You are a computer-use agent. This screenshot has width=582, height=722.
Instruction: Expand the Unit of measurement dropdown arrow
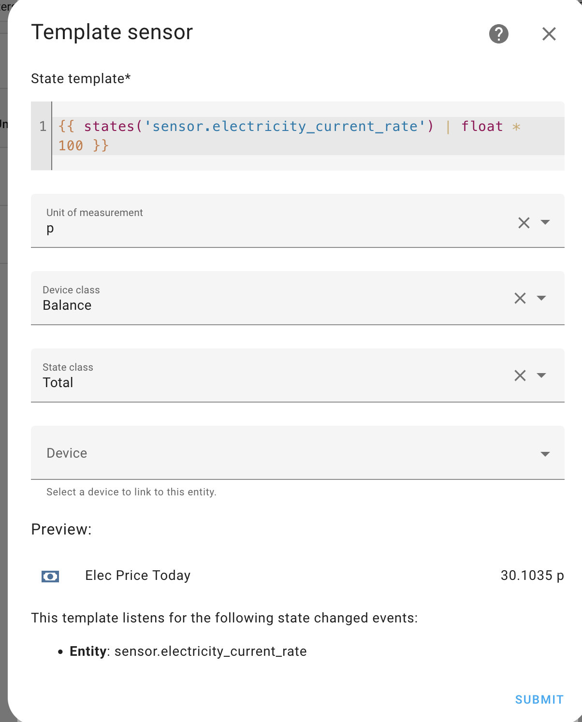pyautogui.click(x=545, y=222)
